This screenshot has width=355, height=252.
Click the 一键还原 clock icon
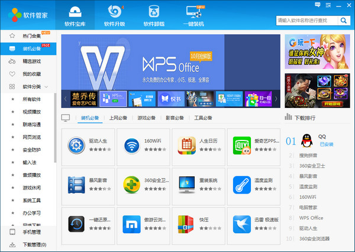(76, 224)
